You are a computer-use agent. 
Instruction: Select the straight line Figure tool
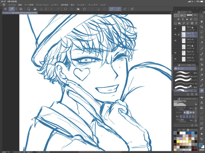pyautogui.click(x=202, y=113)
